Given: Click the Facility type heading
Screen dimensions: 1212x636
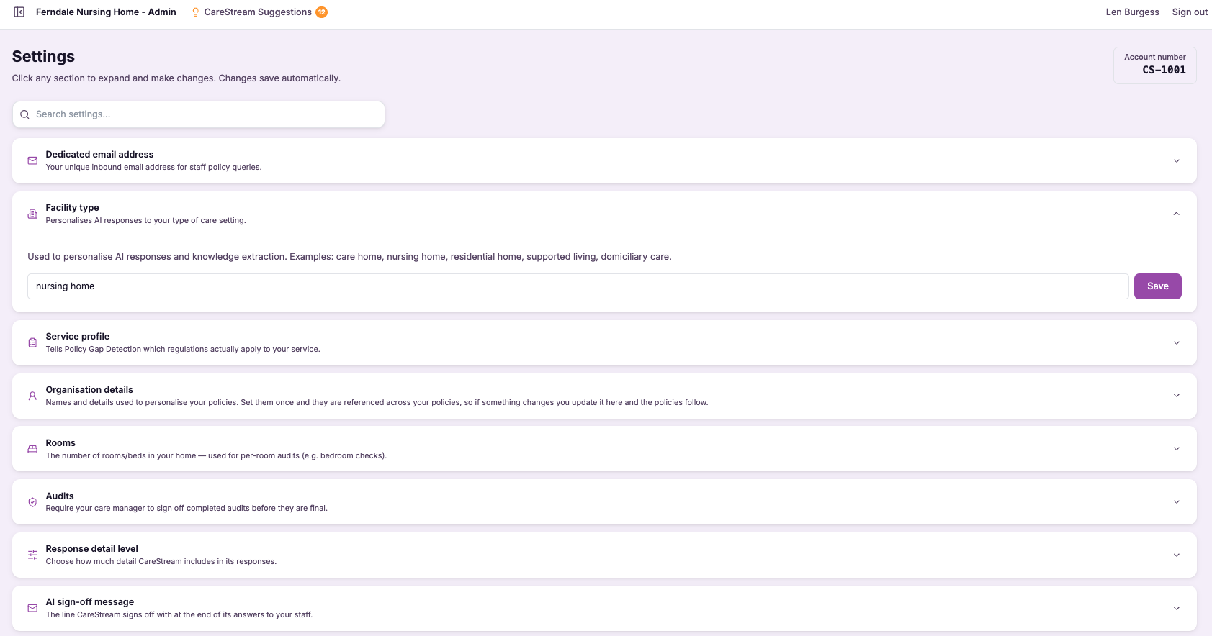Looking at the screenshot, I should pos(72,208).
